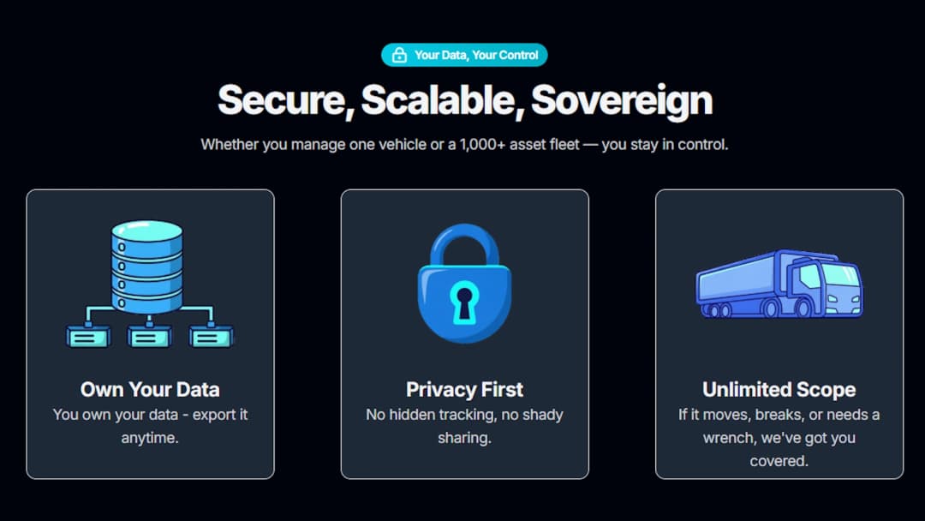Click the subtitle about the 1,000+ asset fleet
The image size is (925, 521).
464,145
